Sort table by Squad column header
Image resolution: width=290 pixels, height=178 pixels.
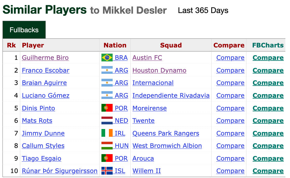171,45
